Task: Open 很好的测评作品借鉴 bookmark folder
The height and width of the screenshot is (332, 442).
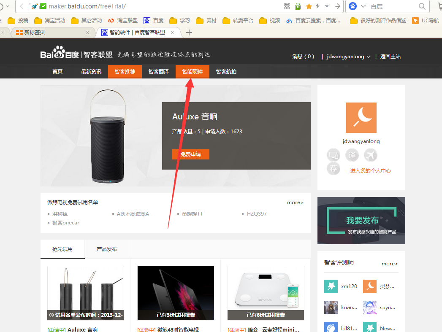Action: (378, 21)
